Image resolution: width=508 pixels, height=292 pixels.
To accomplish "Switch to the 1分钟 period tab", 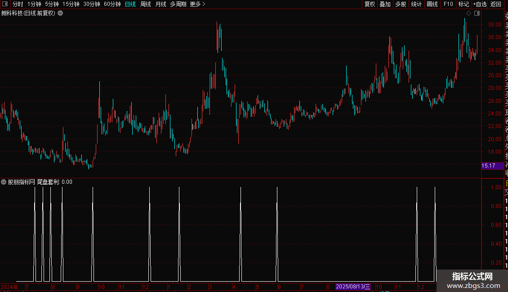I will [x=34, y=4].
